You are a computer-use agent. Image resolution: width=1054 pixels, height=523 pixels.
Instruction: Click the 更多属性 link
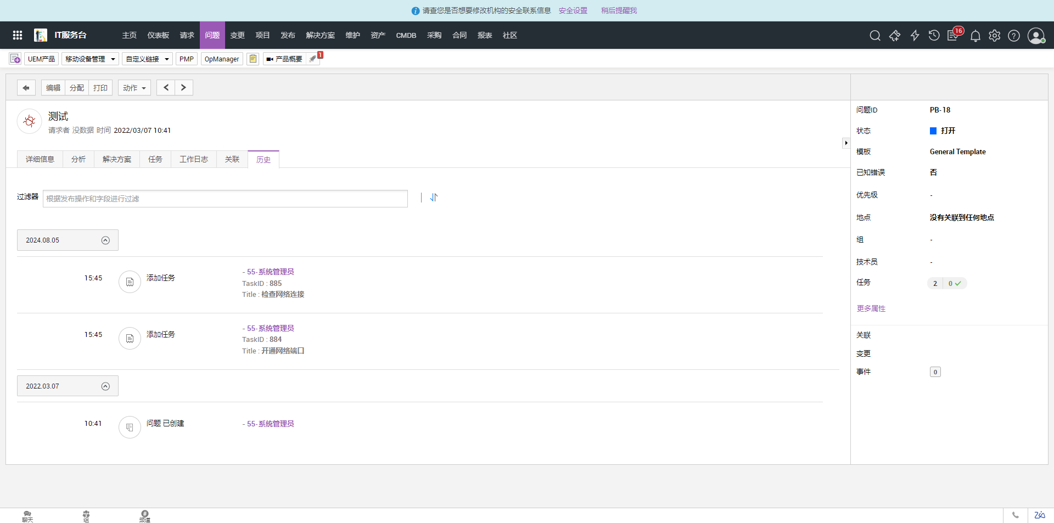[x=871, y=308]
